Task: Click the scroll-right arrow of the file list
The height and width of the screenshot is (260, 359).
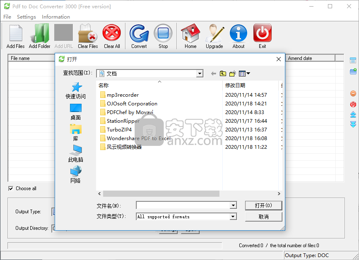Action: (x=279, y=194)
